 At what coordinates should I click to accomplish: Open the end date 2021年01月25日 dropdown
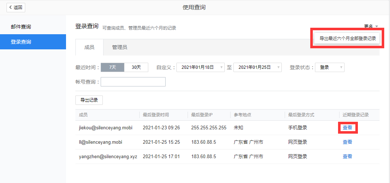pyautogui.click(x=257, y=67)
